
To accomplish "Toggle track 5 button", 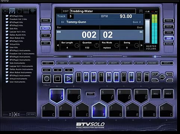I will (x=109, y=77).
